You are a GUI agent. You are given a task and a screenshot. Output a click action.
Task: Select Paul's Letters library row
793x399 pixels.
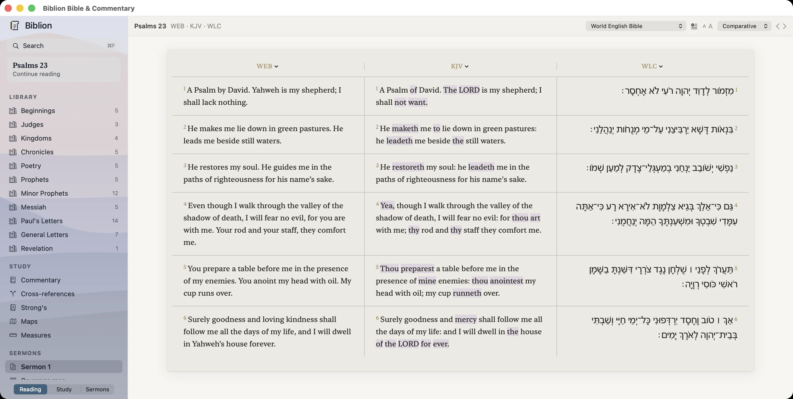pyautogui.click(x=64, y=221)
